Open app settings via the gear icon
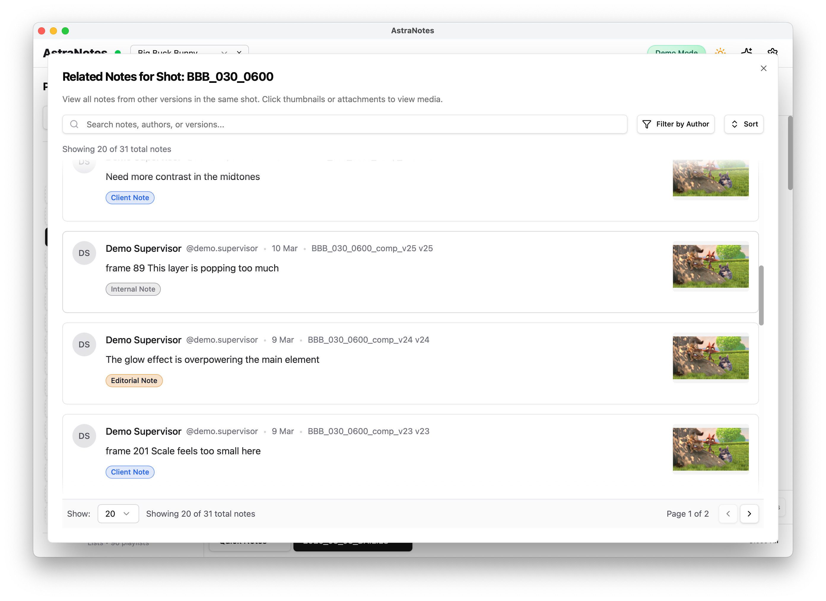Viewport: 826px width, 601px height. click(773, 52)
